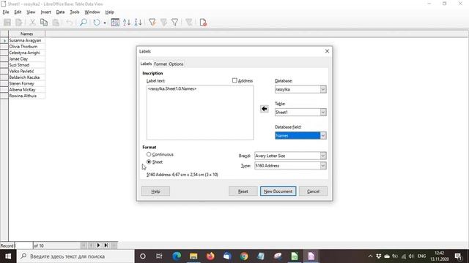Image resolution: width=469 pixels, height=263 pixels.
Task: Select the Rowina Althuis cell
Action: (x=26, y=96)
